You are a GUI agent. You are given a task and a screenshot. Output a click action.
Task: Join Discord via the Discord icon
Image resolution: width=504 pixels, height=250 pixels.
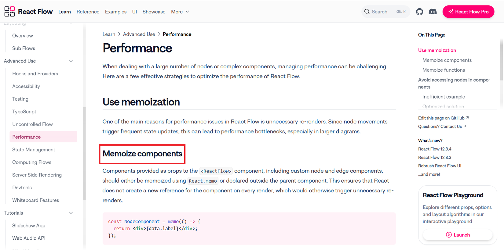(x=433, y=12)
